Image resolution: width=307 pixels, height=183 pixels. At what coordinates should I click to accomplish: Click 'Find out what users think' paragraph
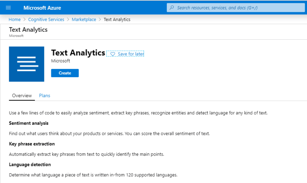point(109,134)
